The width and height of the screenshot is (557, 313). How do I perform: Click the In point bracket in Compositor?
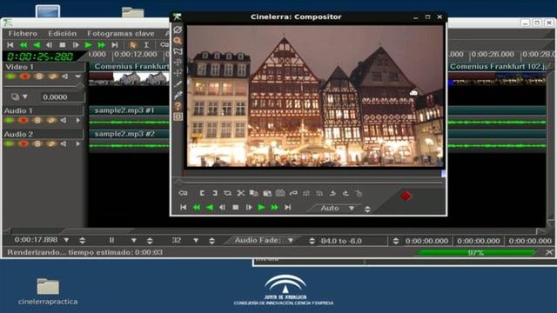202,193
